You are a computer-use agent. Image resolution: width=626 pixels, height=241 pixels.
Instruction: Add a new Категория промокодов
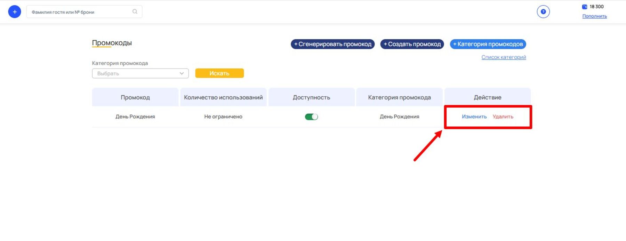[488, 44]
